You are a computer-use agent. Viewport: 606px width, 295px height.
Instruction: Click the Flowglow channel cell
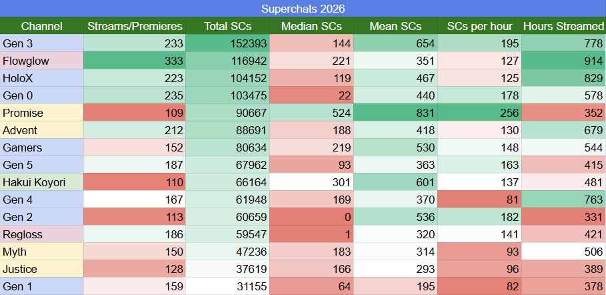(42, 61)
